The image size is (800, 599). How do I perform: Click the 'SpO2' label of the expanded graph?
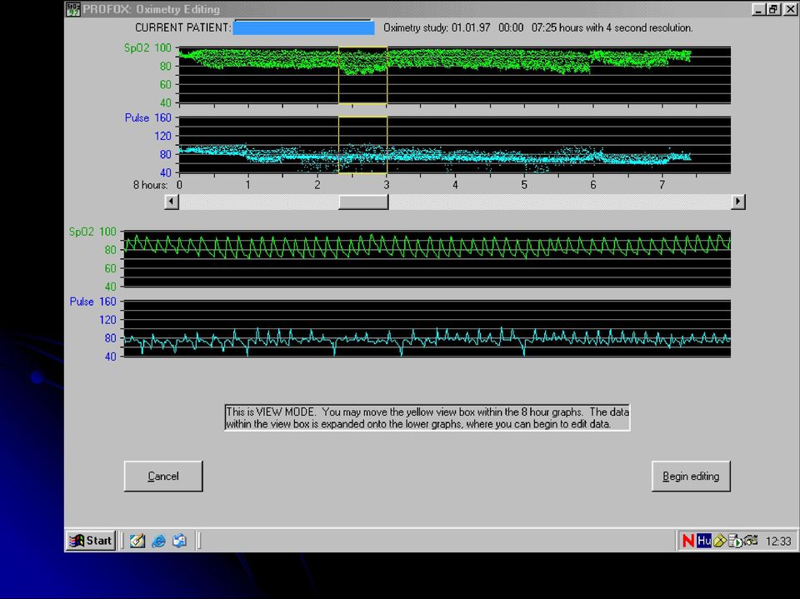[x=82, y=232]
